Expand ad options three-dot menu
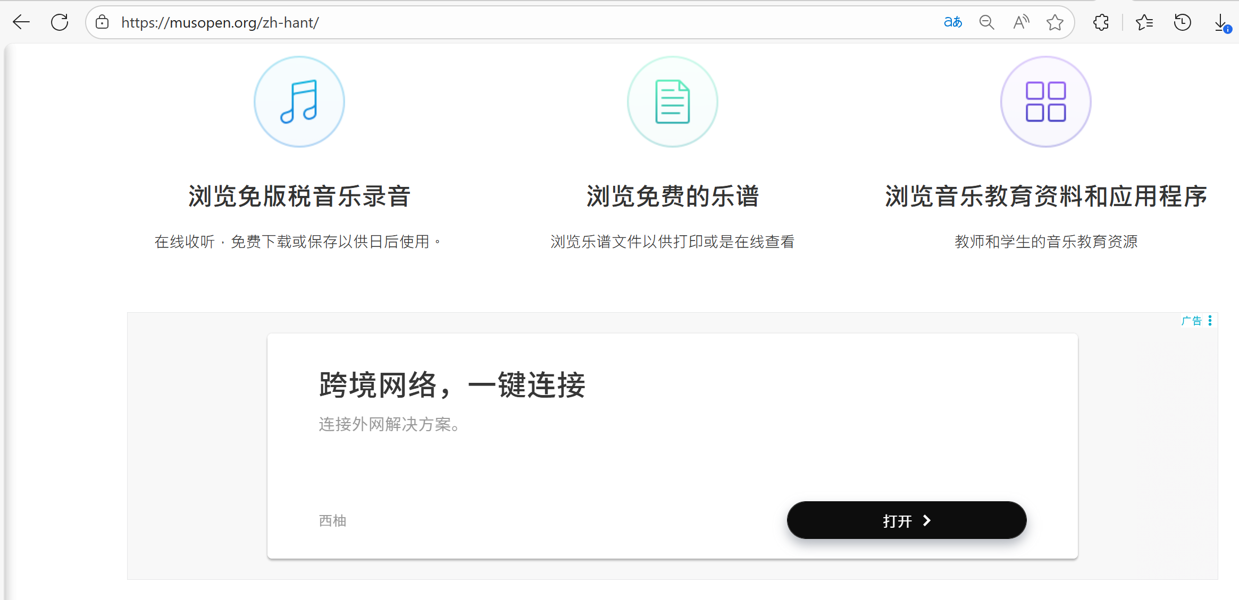Screen dimensions: 1239x600 (x=1210, y=320)
